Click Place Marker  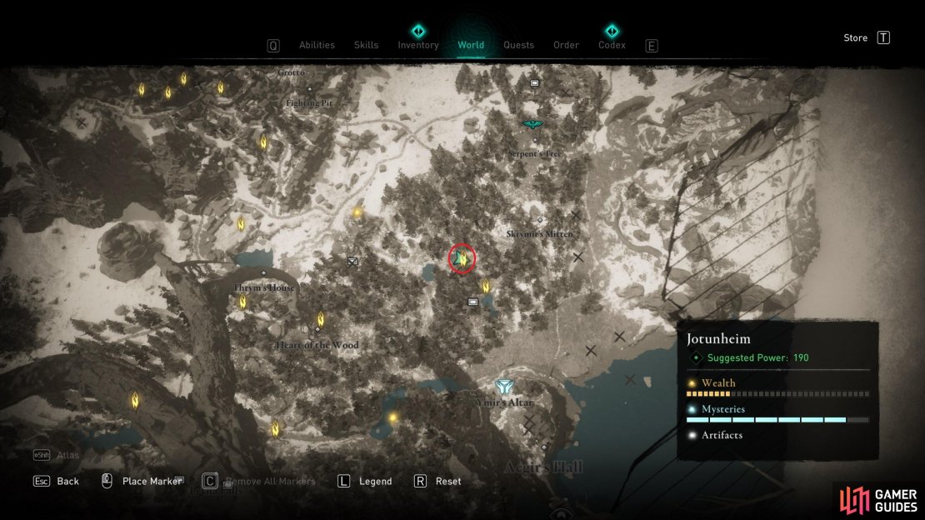(152, 481)
